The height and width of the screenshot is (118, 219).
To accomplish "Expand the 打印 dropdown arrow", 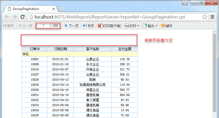I will [x=138, y=26].
